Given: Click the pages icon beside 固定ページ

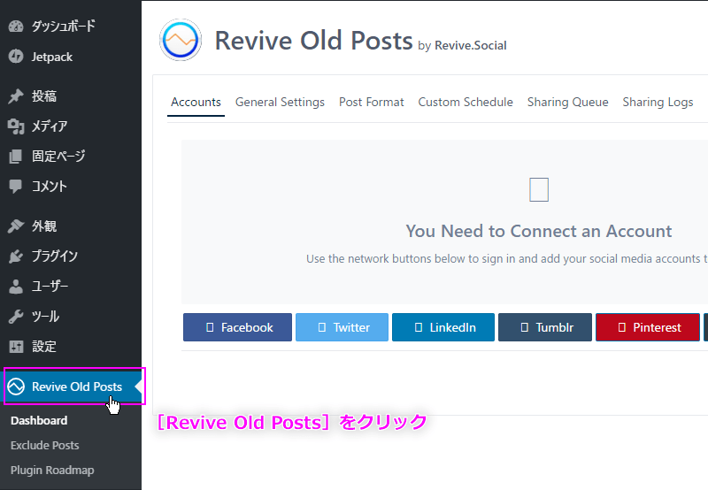Looking at the screenshot, I should [16, 157].
